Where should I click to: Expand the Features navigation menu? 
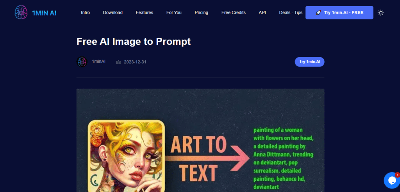pos(145,12)
